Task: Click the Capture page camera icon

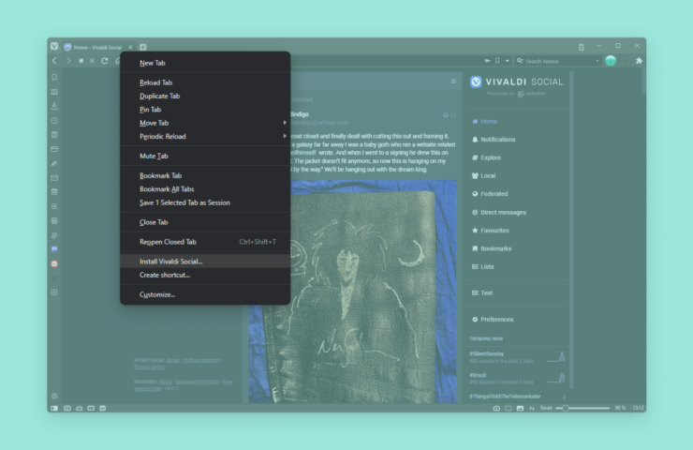Action: [x=496, y=408]
